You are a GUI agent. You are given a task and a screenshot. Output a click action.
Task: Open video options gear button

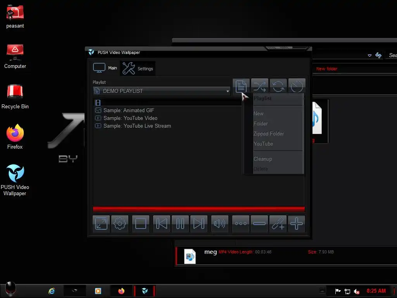(x=120, y=224)
